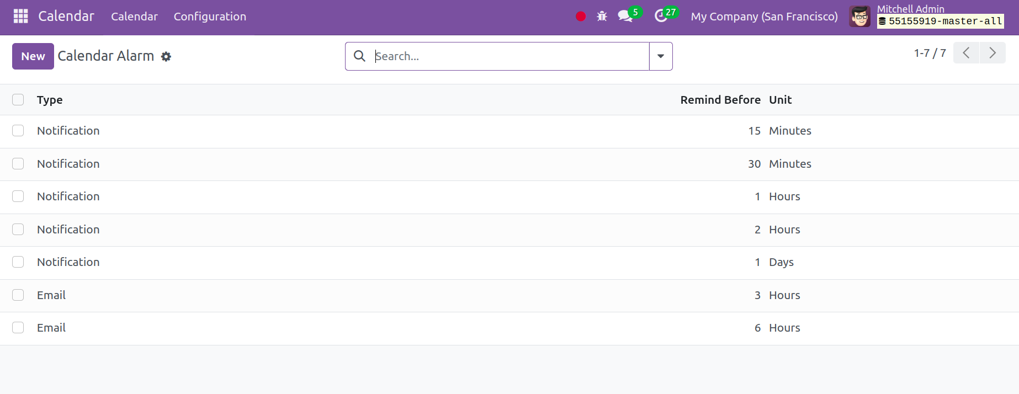Click the Mitchell Admin avatar picture
This screenshot has height=394, width=1019.
(859, 17)
